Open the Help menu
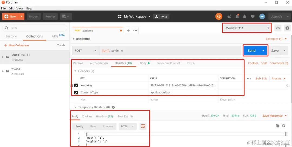Viewport: 292px width, 147px height. coord(29,8)
